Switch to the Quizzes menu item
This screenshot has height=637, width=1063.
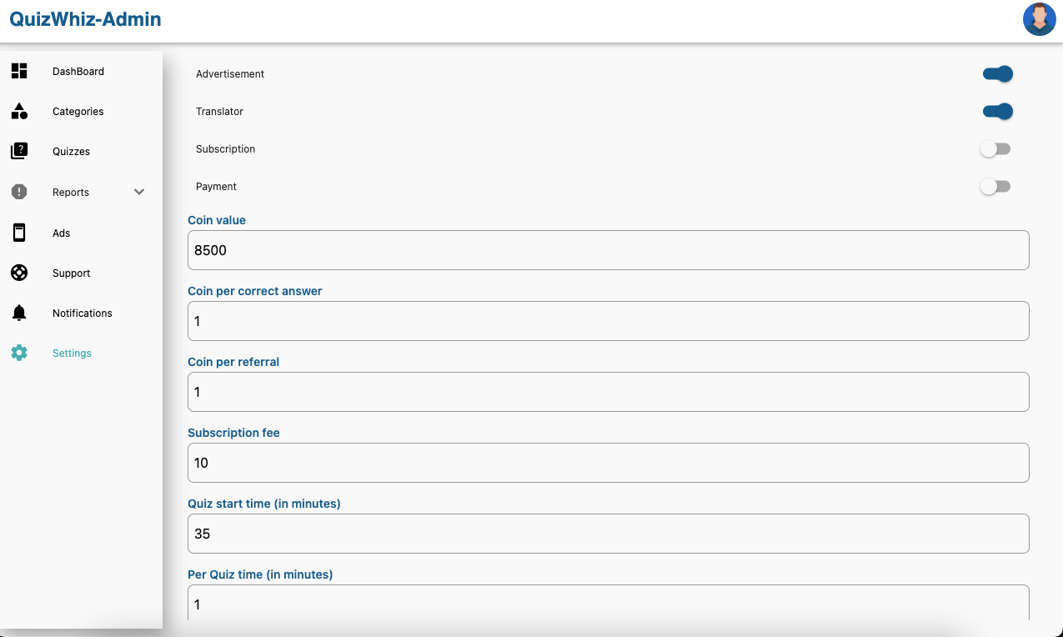point(71,152)
